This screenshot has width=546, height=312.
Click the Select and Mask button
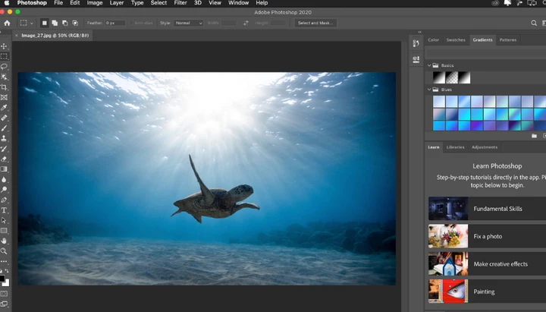[315, 23]
